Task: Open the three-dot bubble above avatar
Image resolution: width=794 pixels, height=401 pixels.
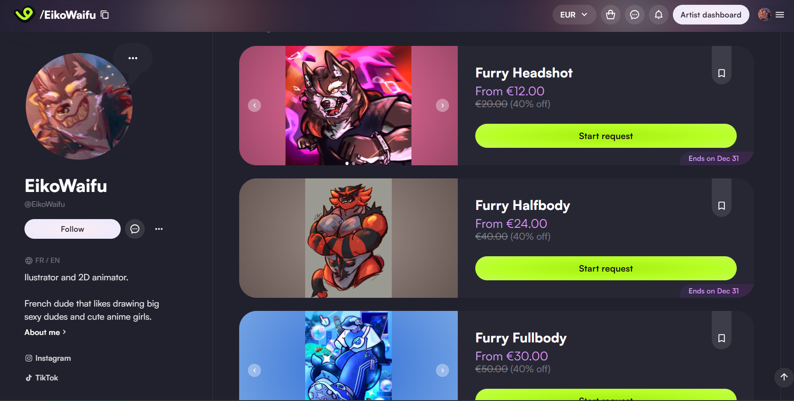Action: 133,58
